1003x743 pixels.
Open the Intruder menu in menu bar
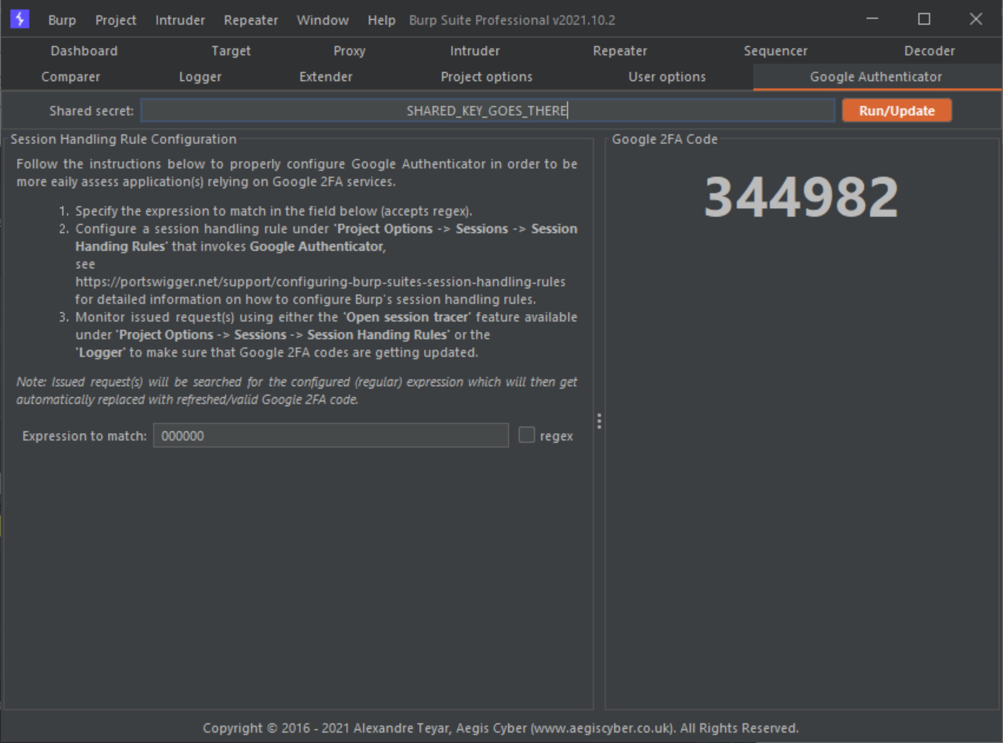pyautogui.click(x=180, y=20)
